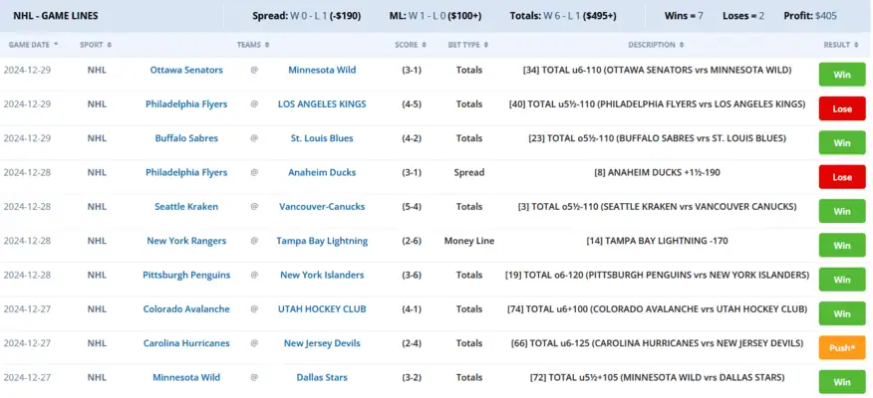Select description [19] TOTAL o6-120

pyautogui.click(x=657, y=276)
